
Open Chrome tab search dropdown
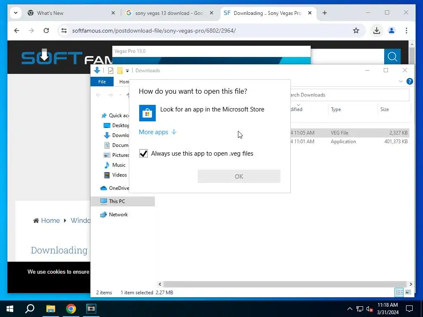(x=16, y=13)
